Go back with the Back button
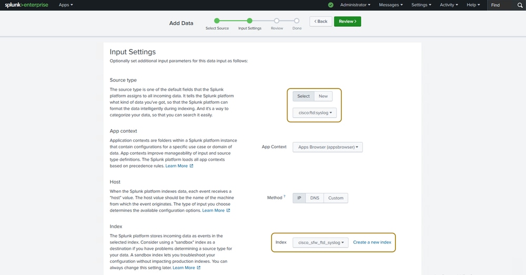Viewport: 526px width, 275px height. click(x=321, y=22)
